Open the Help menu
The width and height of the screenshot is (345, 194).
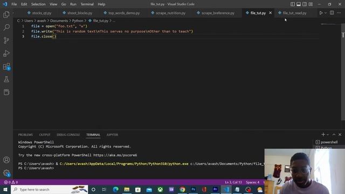click(x=101, y=4)
